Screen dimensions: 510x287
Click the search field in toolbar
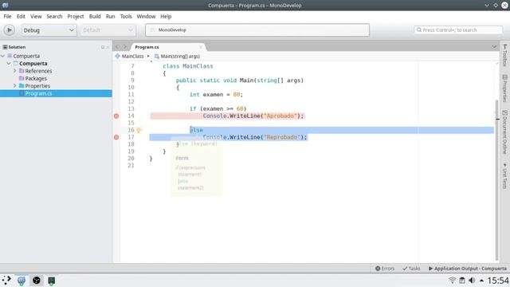pyautogui.click(x=458, y=30)
